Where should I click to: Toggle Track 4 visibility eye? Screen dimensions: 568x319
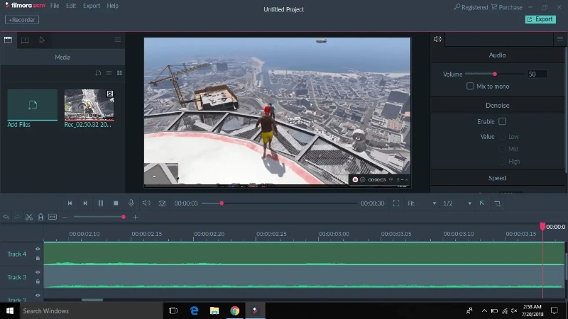(x=38, y=249)
